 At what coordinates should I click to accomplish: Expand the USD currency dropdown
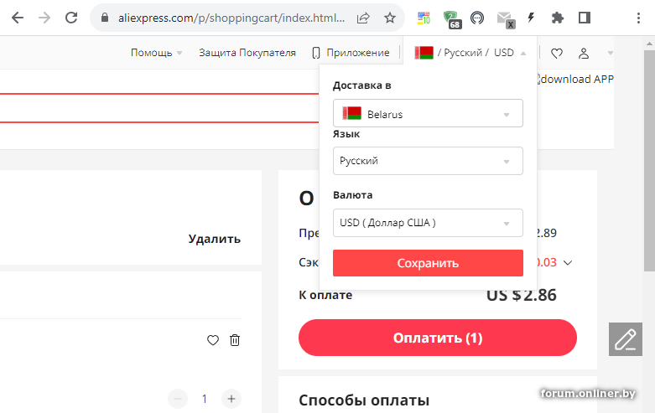428,223
